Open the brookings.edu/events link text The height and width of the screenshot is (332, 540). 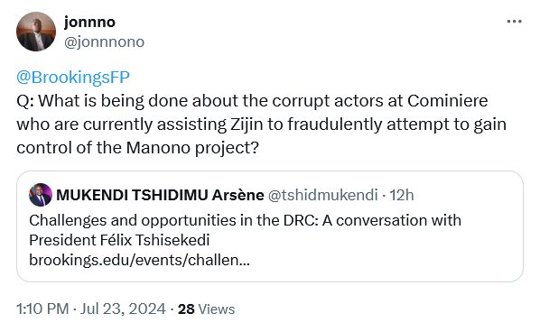139,260
